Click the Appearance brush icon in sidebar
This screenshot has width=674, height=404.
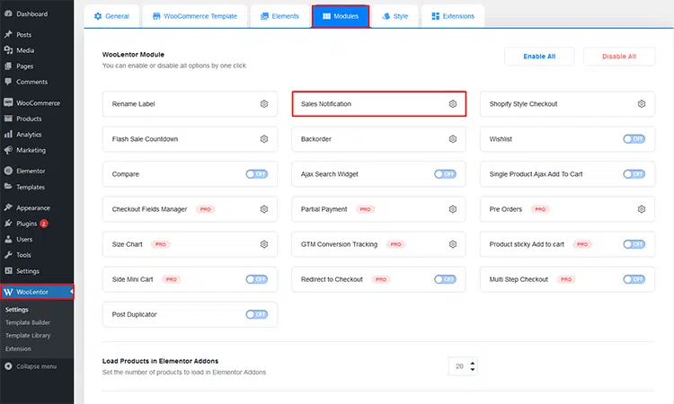tap(8, 207)
